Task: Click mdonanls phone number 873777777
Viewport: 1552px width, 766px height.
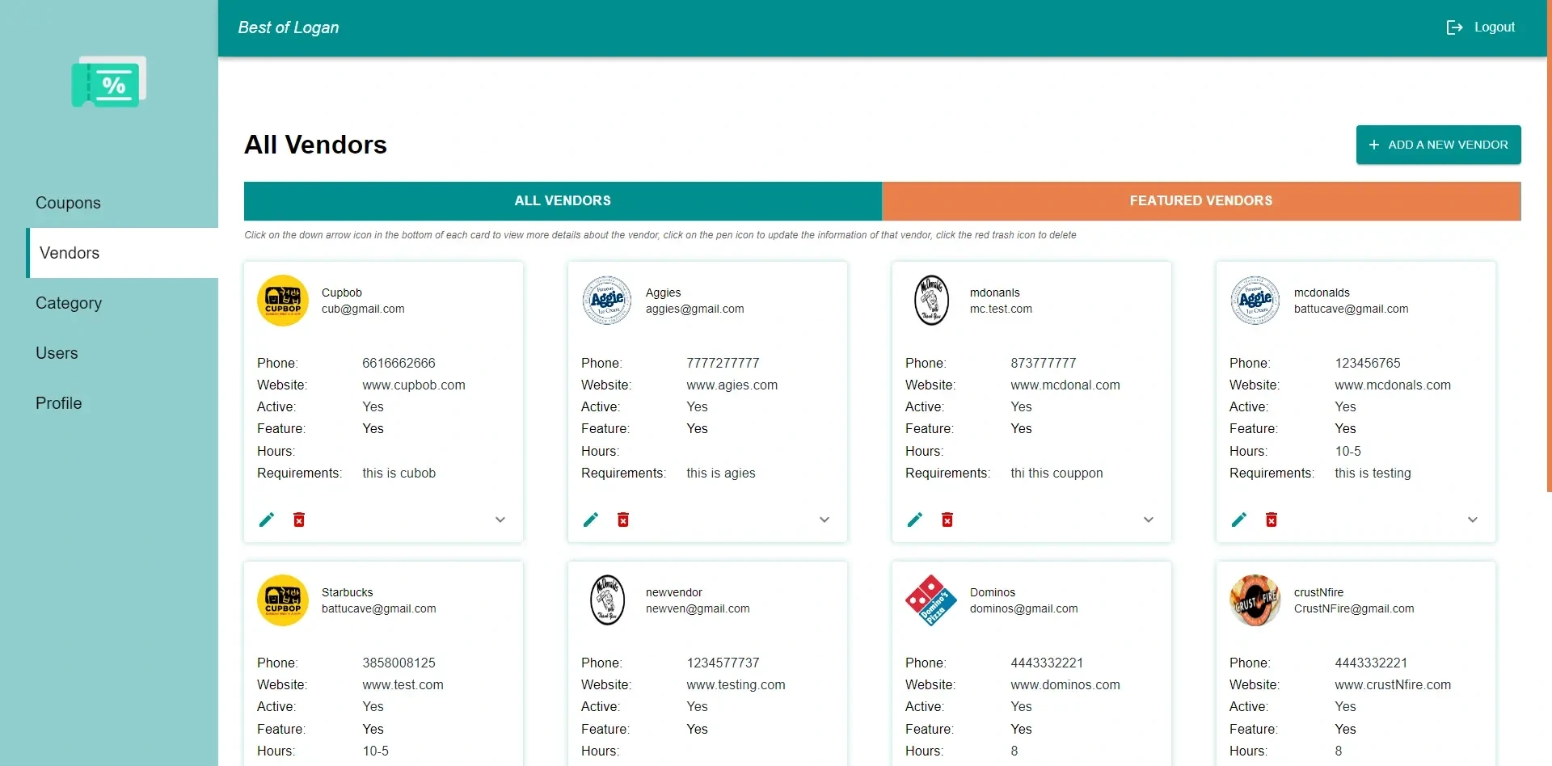Action: (x=1044, y=364)
